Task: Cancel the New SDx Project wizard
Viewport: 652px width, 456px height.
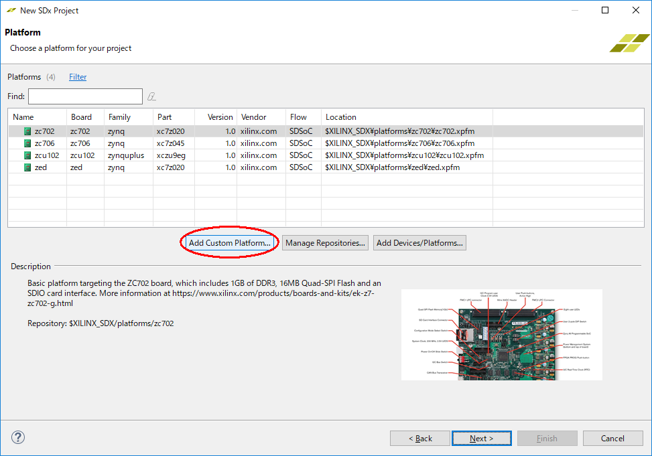Action: click(612, 439)
